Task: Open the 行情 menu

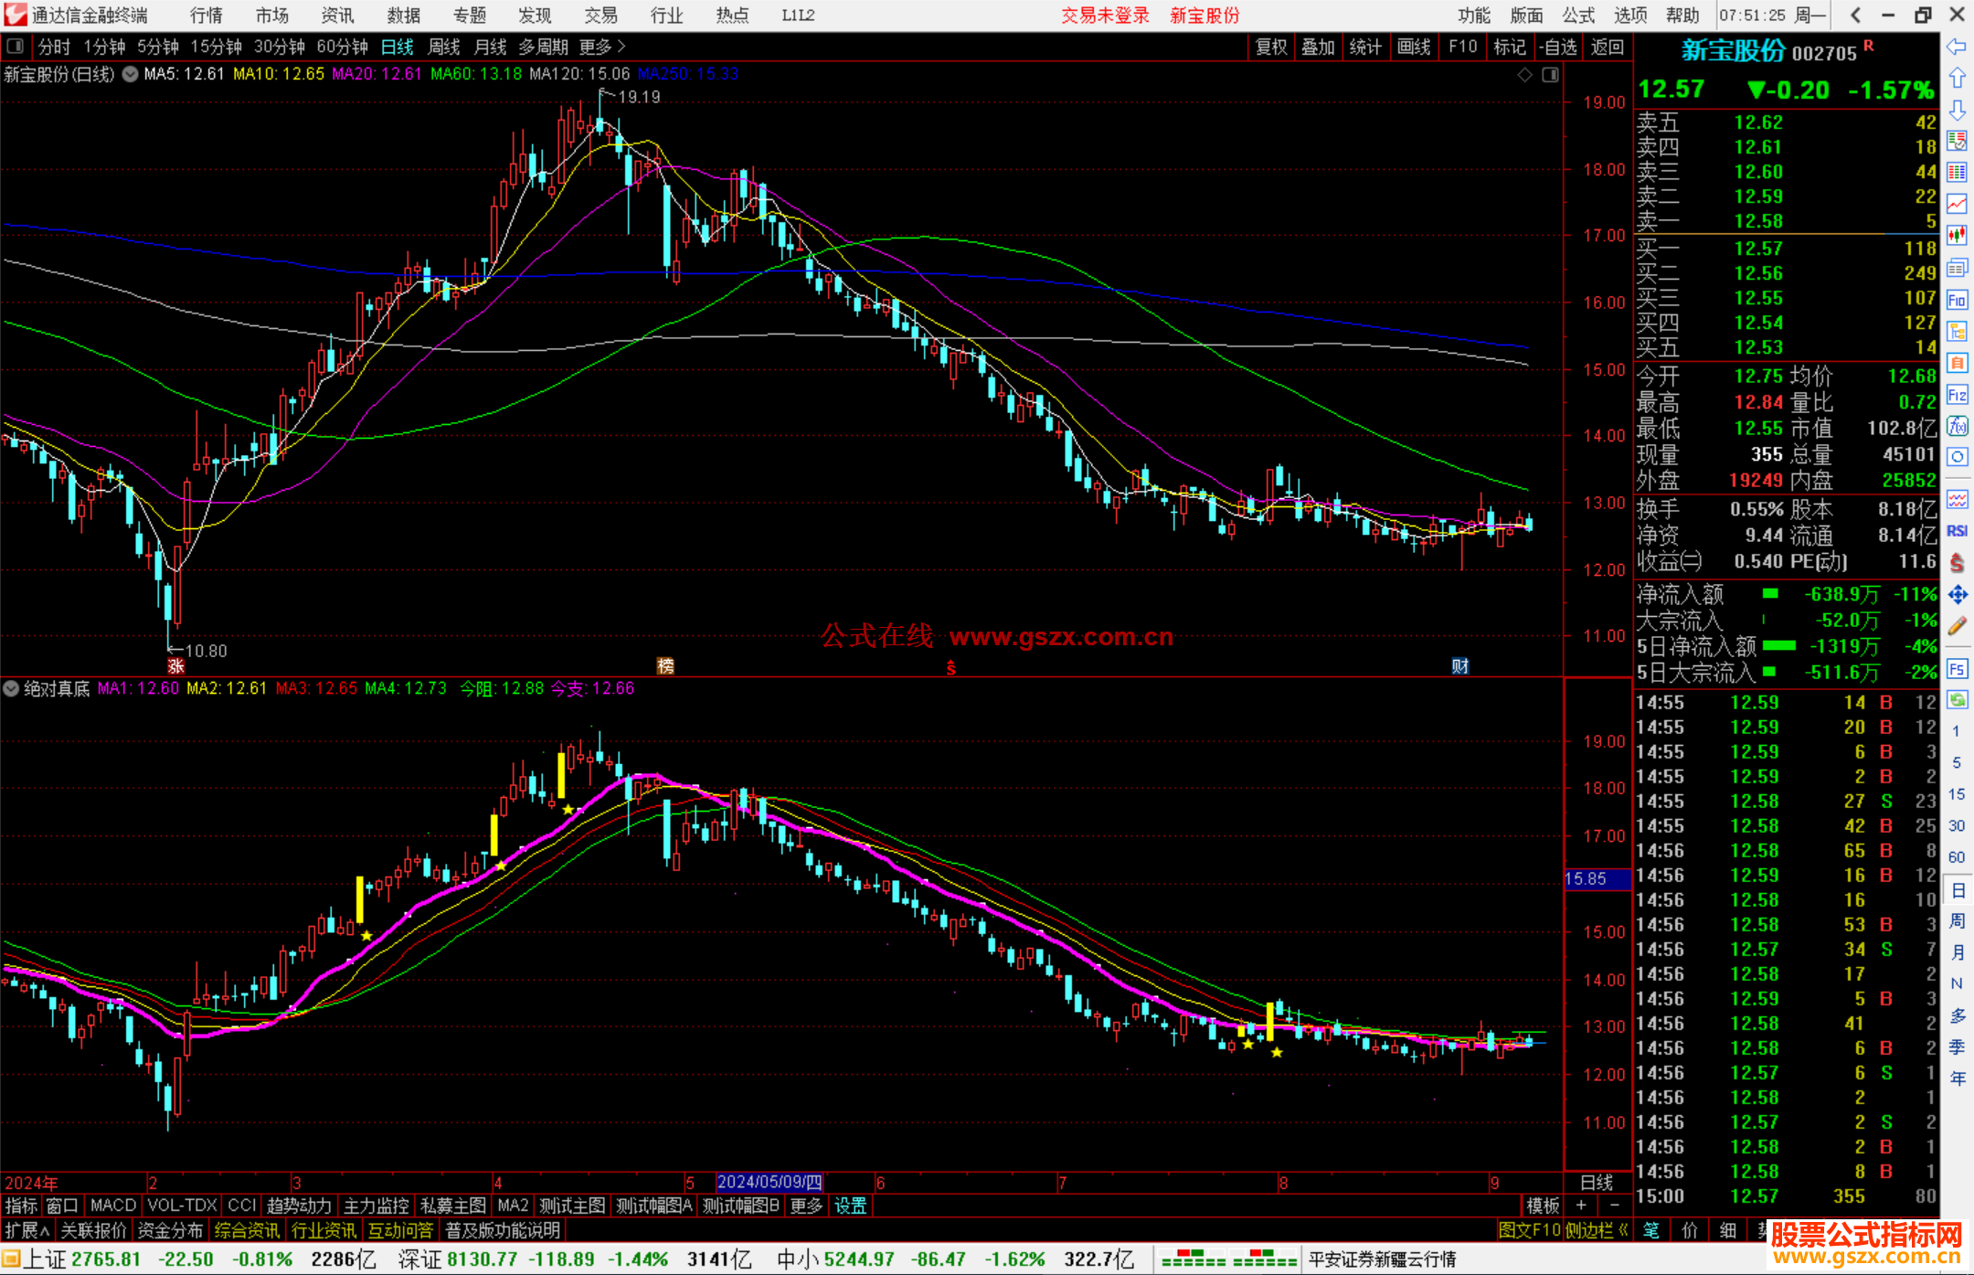Action: pos(206,16)
